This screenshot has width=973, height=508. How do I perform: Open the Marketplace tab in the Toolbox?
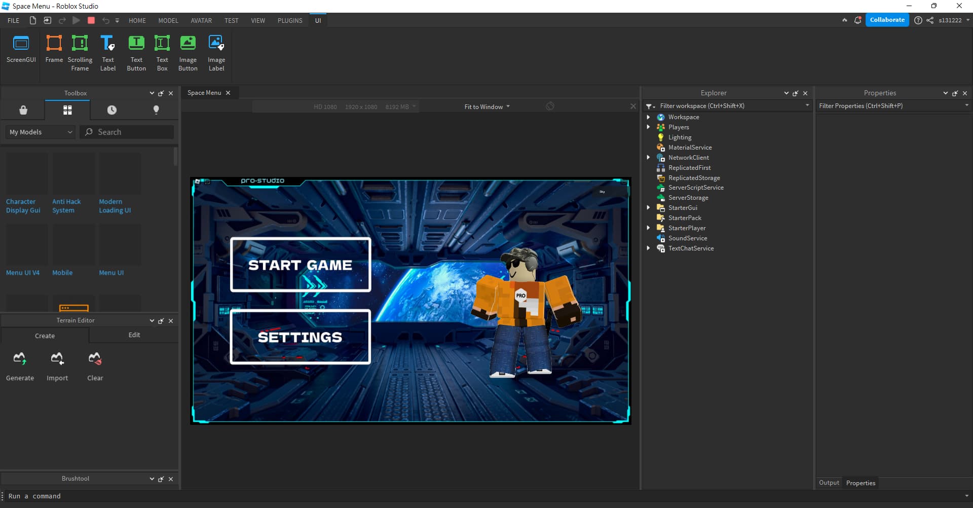point(23,110)
